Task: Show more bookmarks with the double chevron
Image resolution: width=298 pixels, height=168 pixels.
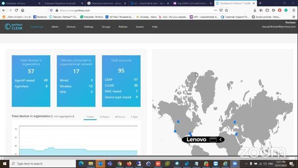Action: coord(294,17)
